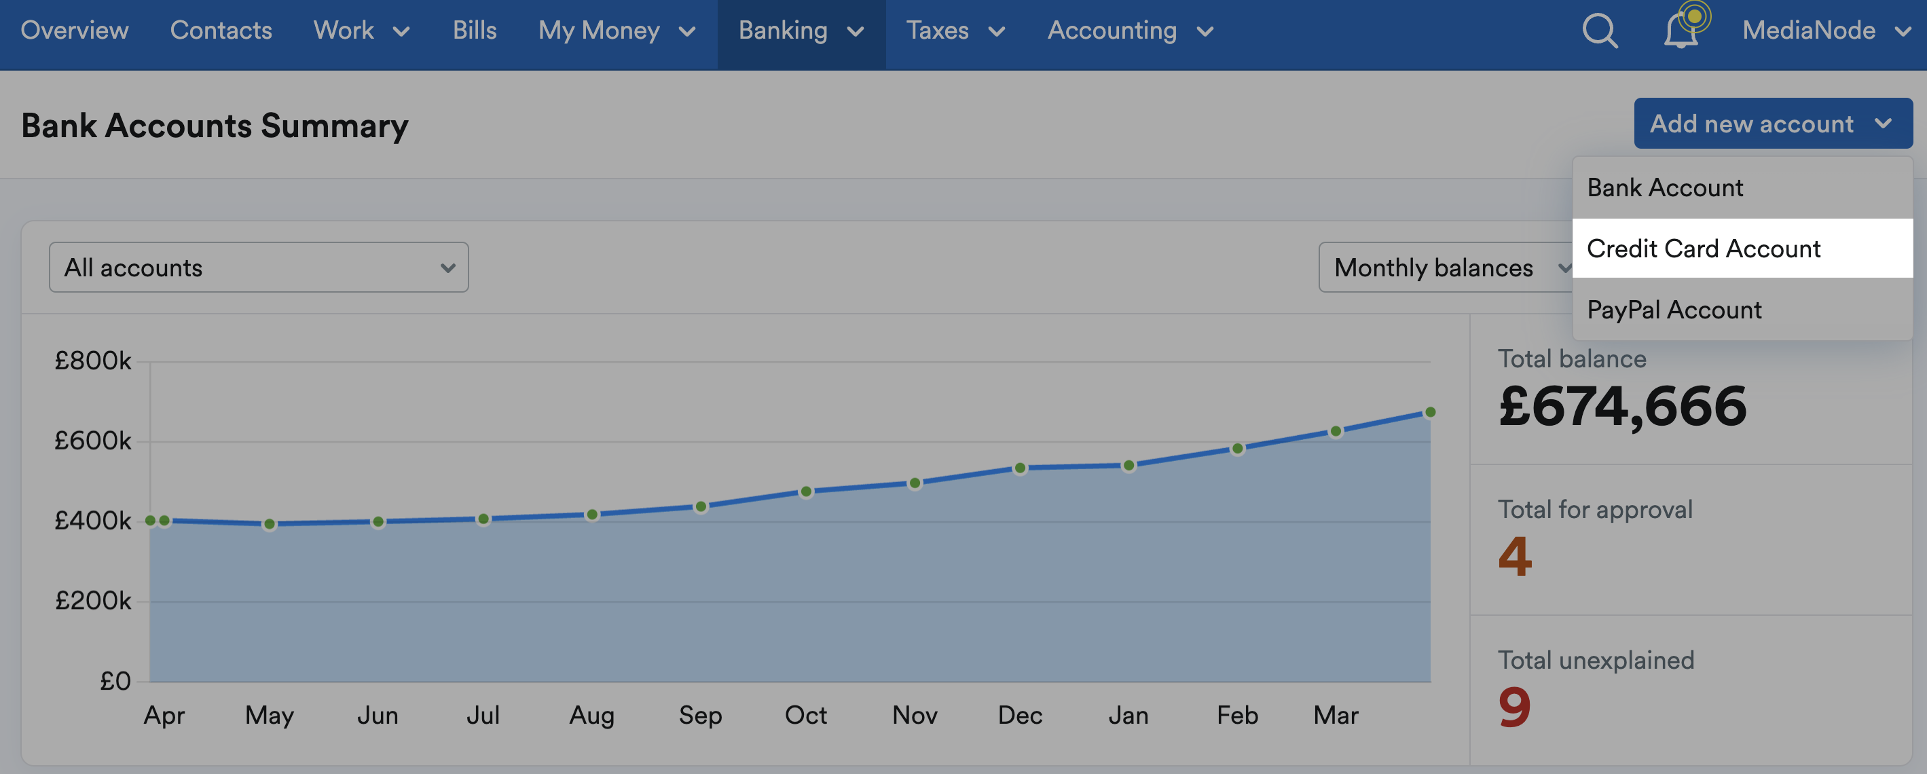The width and height of the screenshot is (1927, 774).
Task: Open the Bills page
Action: (474, 31)
